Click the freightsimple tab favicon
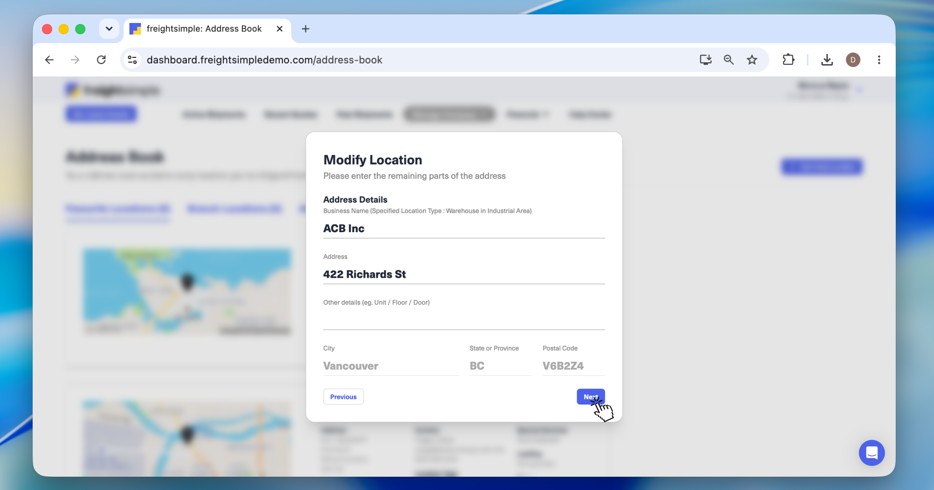 135,29
